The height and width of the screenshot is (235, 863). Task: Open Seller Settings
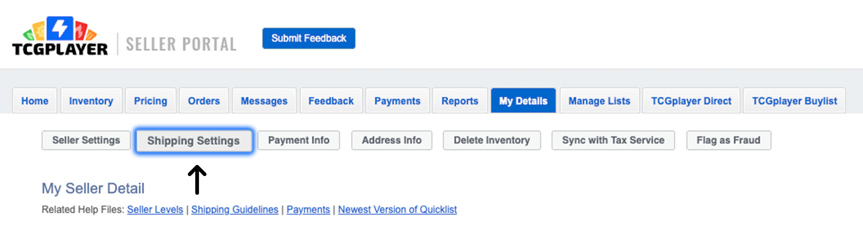[x=86, y=140]
